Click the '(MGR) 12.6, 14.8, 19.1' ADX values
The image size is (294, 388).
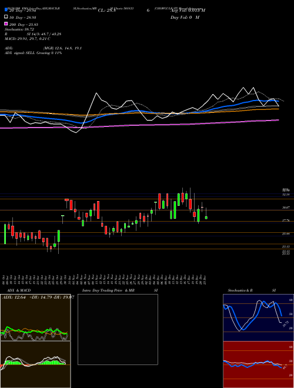pyautogui.click(x=62, y=48)
